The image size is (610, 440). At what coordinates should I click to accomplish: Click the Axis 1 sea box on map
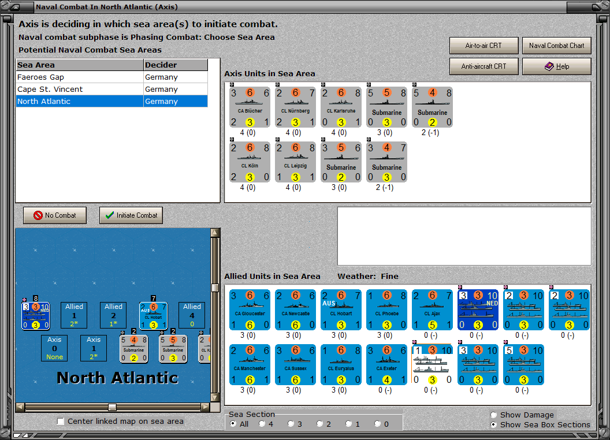click(x=94, y=348)
